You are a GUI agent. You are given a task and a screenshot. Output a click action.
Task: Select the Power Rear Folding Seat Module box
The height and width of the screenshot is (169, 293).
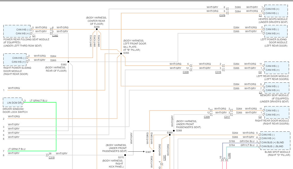pyautogui.click(x=18, y=31)
